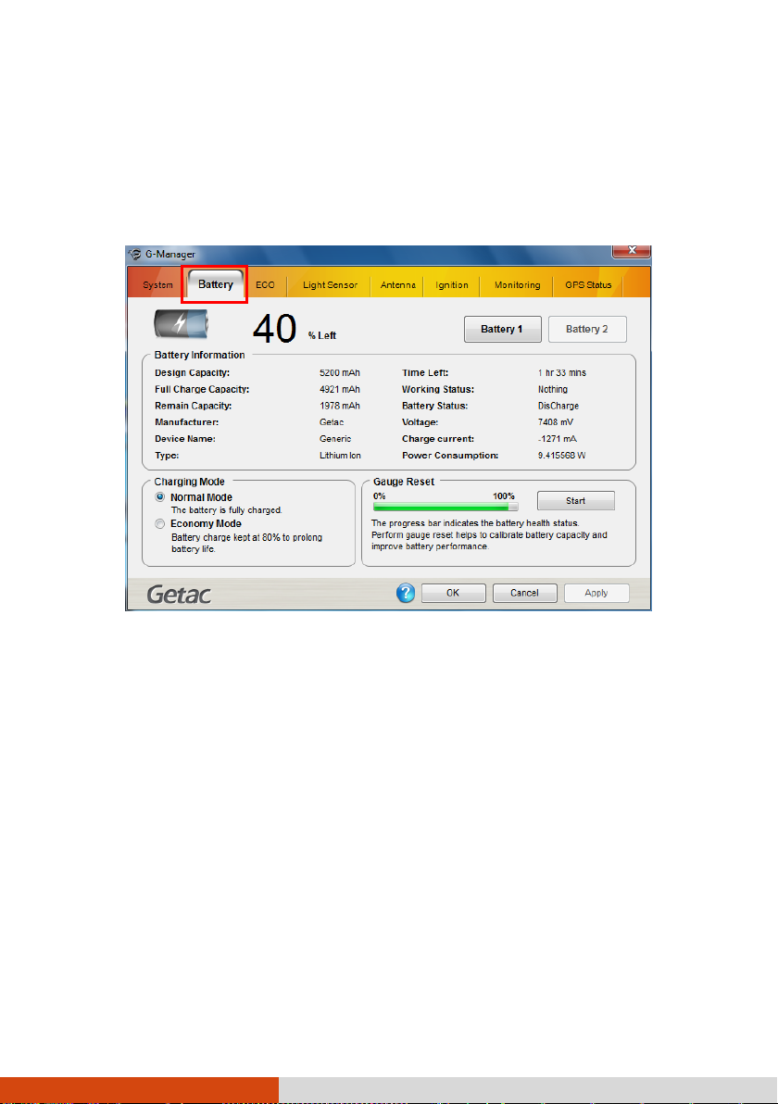Open the GPS Status tab
This screenshot has height=1104, width=778.
tap(589, 285)
